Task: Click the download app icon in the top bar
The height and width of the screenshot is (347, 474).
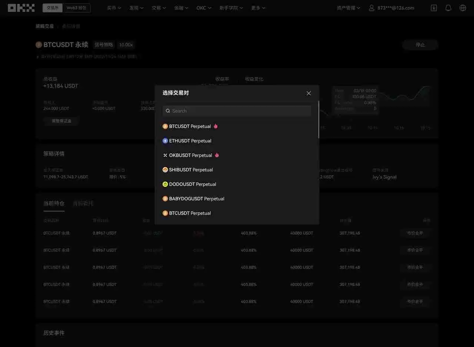Action: [x=433, y=7]
